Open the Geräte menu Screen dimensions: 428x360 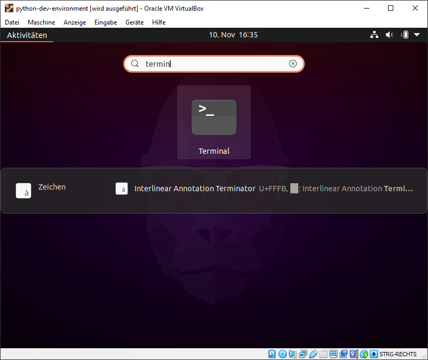[x=134, y=22]
